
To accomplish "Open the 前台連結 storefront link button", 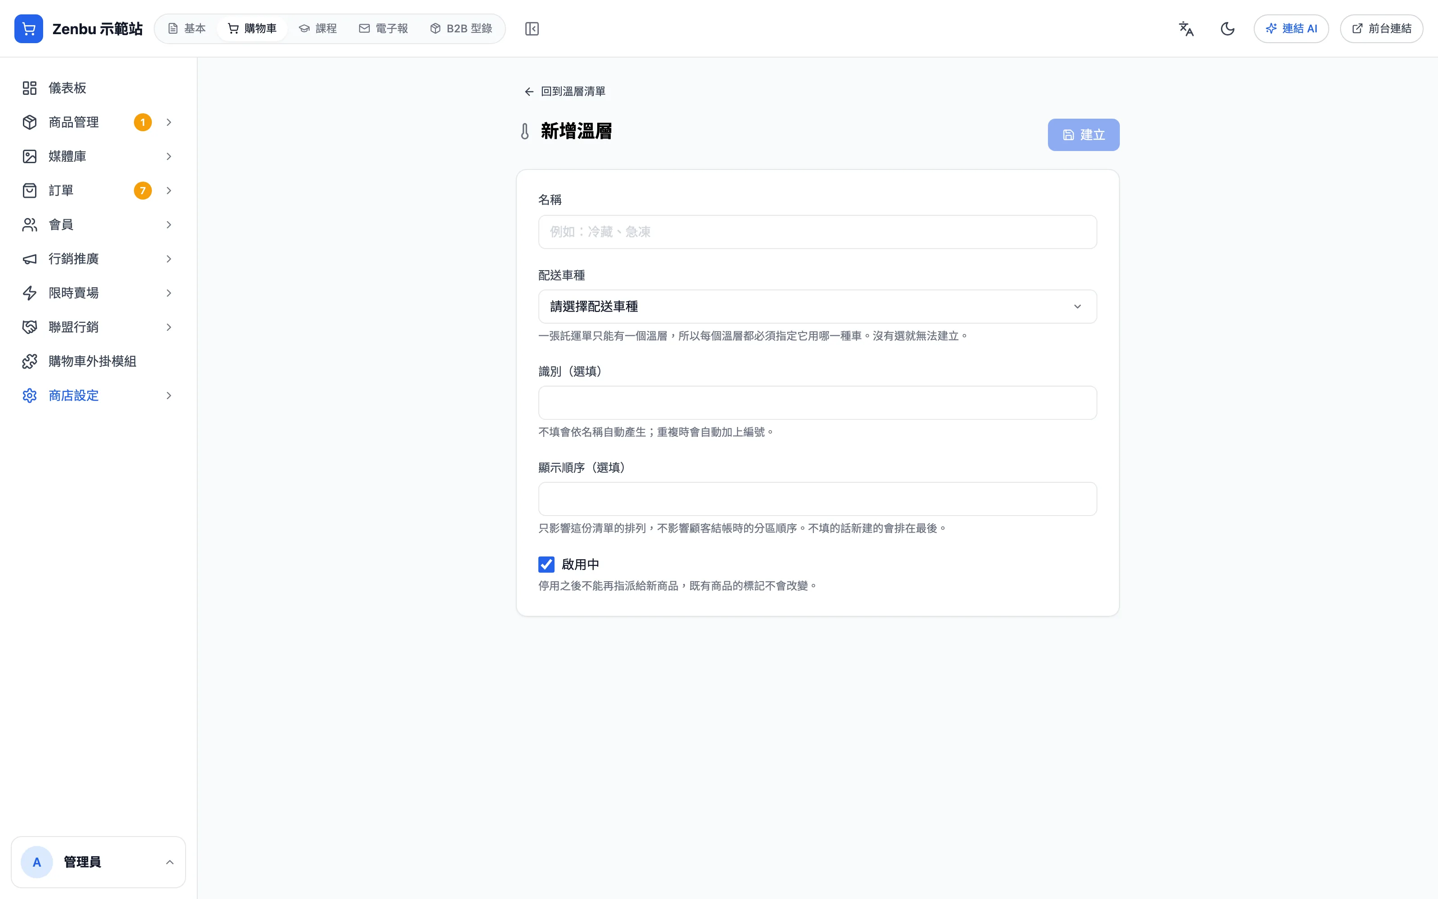I will tap(1381, 28).
